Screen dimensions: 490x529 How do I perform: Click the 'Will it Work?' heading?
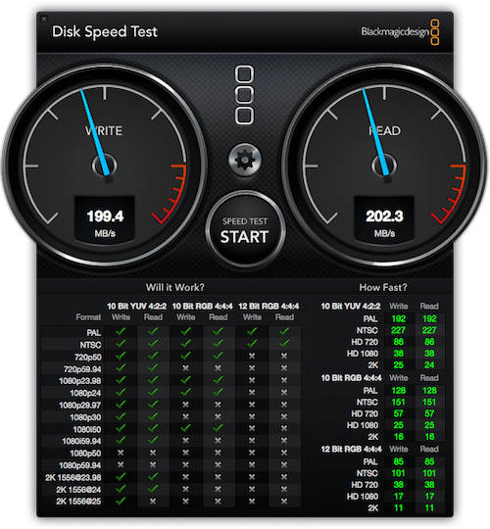coord(175,287)
